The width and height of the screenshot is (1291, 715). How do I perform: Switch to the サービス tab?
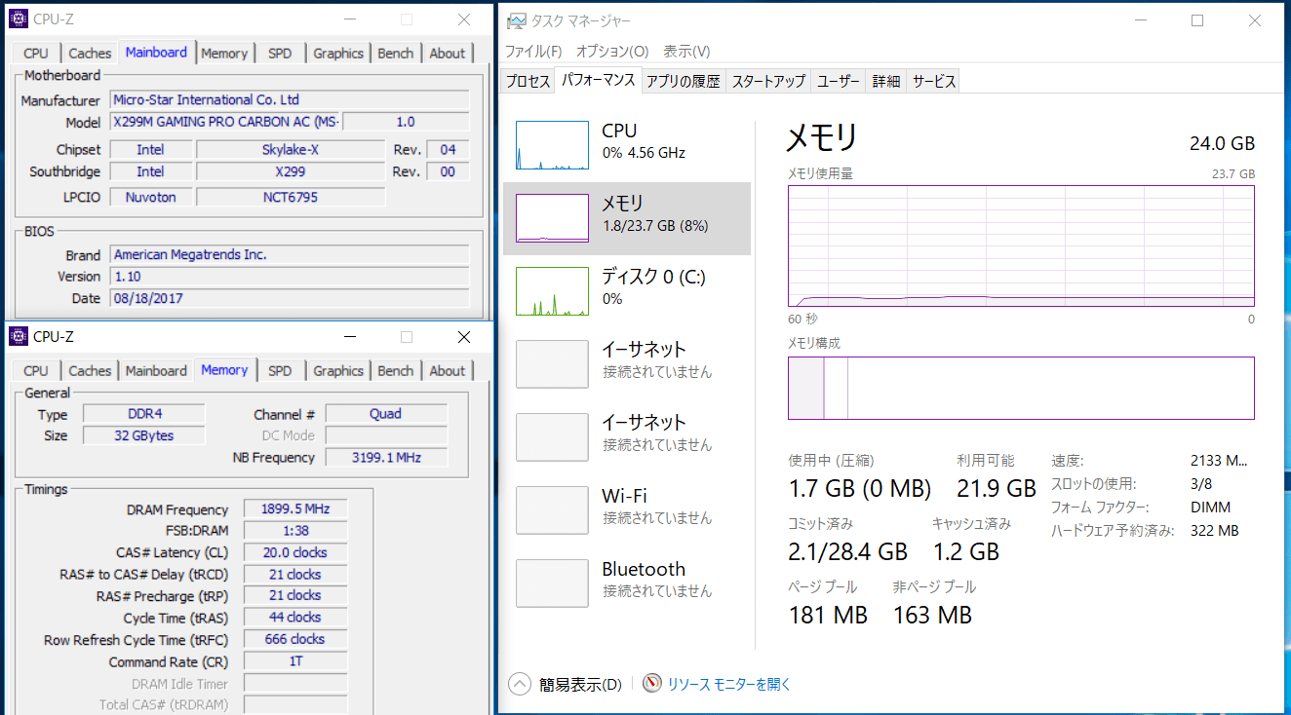933,82
